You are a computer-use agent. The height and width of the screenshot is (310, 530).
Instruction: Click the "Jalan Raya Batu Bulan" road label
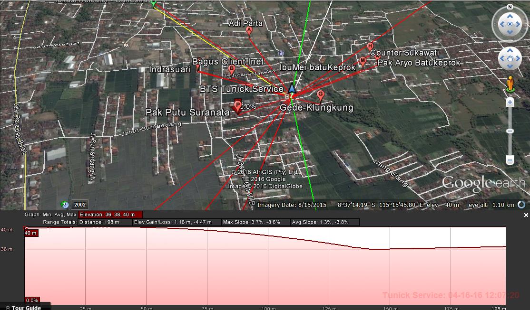click(20, 129)
